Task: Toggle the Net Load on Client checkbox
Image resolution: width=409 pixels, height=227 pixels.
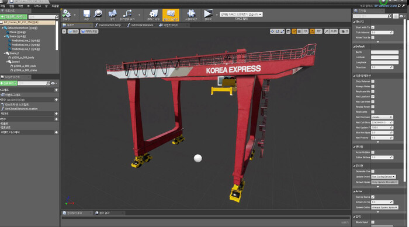Action: tap(373, 97)
